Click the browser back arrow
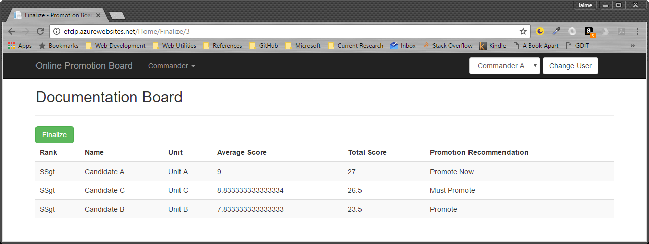 12,31
